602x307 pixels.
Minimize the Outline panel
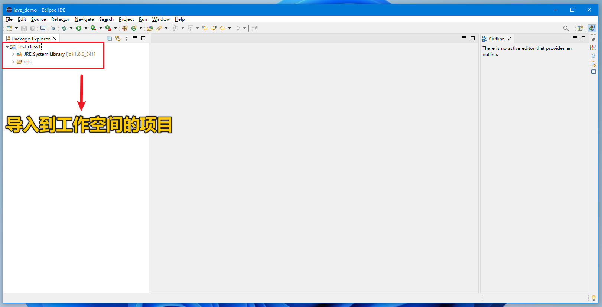[x=575, y=38]
